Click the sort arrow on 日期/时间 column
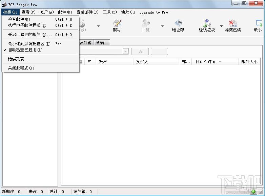Screen dimensions: 265x196 220,62
